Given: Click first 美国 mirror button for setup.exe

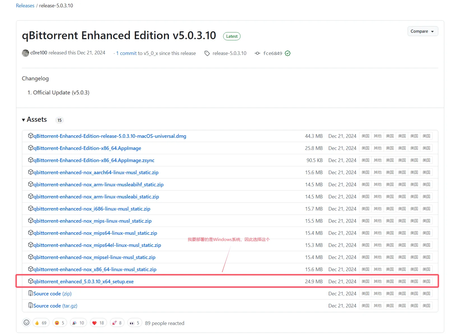Looking at the screenshot, I should click(365, 281).
